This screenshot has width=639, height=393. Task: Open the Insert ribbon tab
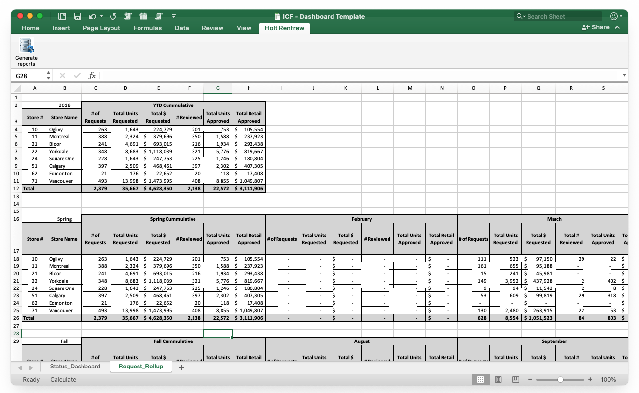tap(61, 28)
